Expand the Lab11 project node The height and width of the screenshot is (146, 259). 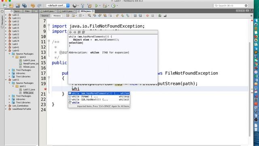(x=6, y=15)
